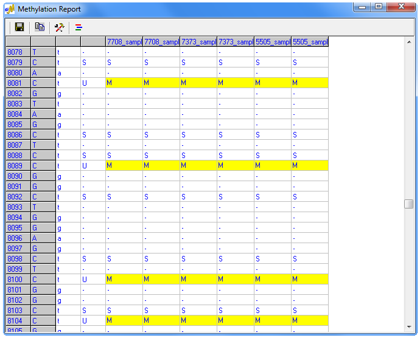
Task: Select row header 8084
Action: tap(18, 114)
